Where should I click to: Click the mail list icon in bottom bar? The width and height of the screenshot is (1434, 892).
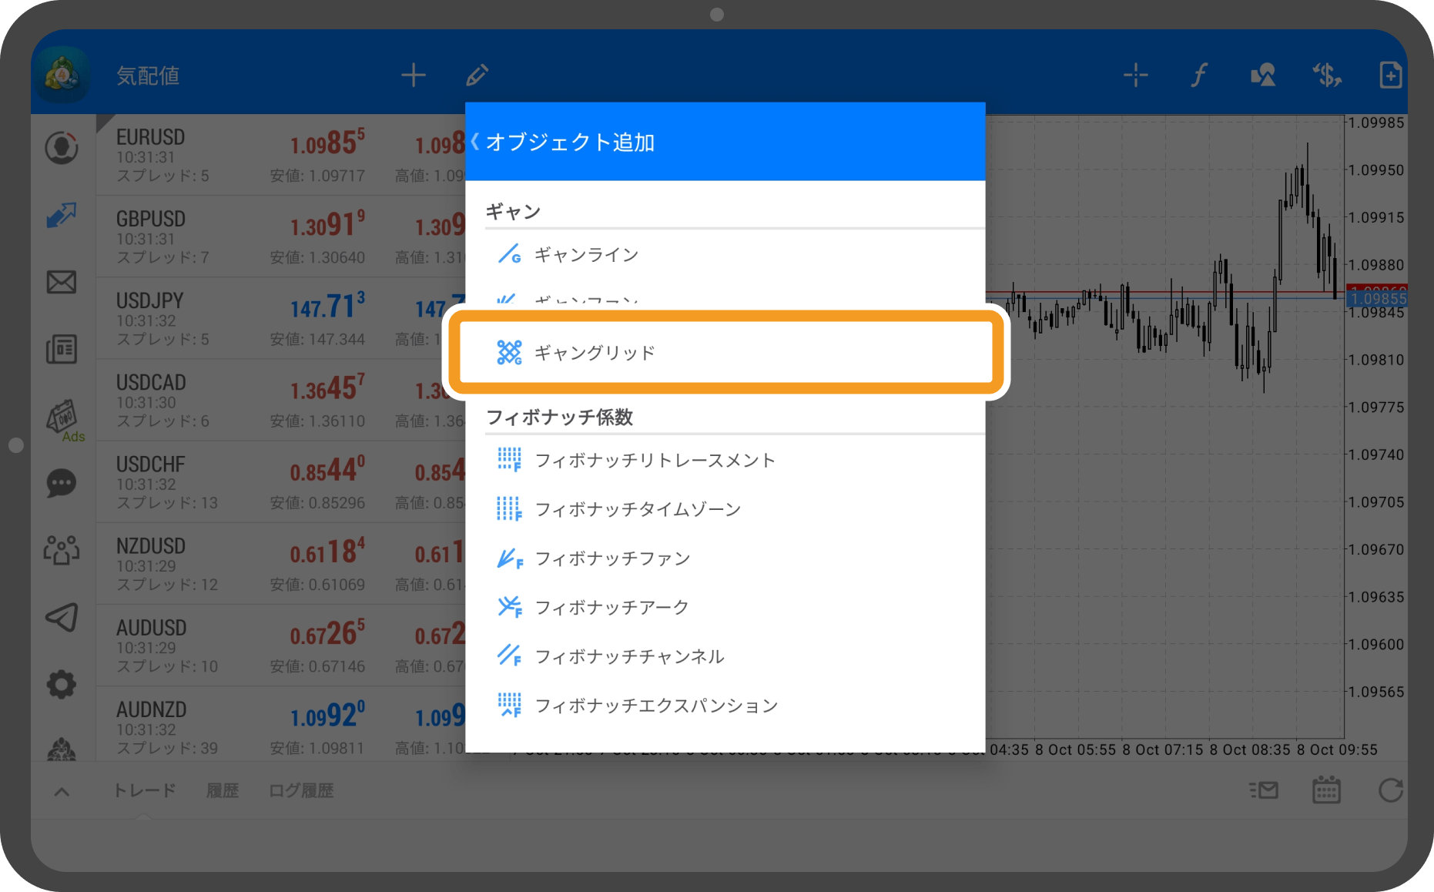(1264, 790)
